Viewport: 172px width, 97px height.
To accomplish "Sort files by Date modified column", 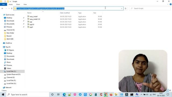I will 65,13.
